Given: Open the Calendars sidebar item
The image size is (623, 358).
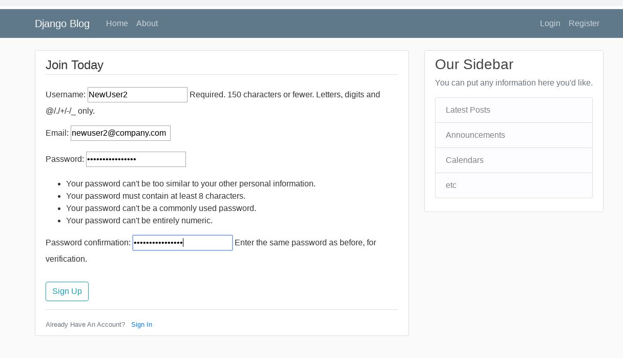Looking at the screenshot, I should pyautogui.click(x=464, y=160).
